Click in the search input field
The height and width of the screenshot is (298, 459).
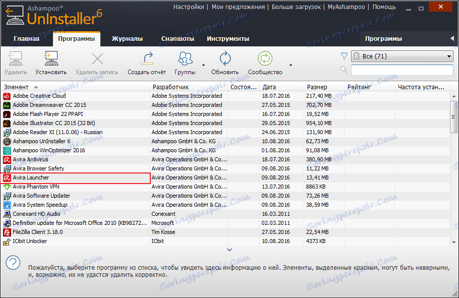(x=402, y=70)
